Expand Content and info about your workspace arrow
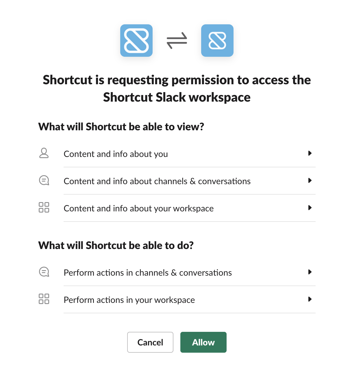350x377 pixels. [310, 208]
